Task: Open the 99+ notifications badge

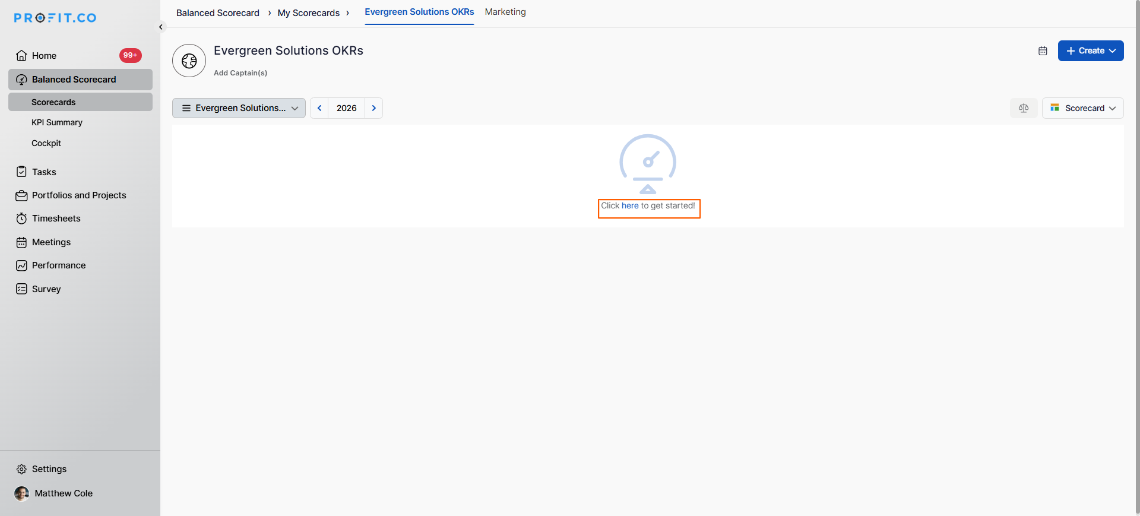Action: coord(131,55)
